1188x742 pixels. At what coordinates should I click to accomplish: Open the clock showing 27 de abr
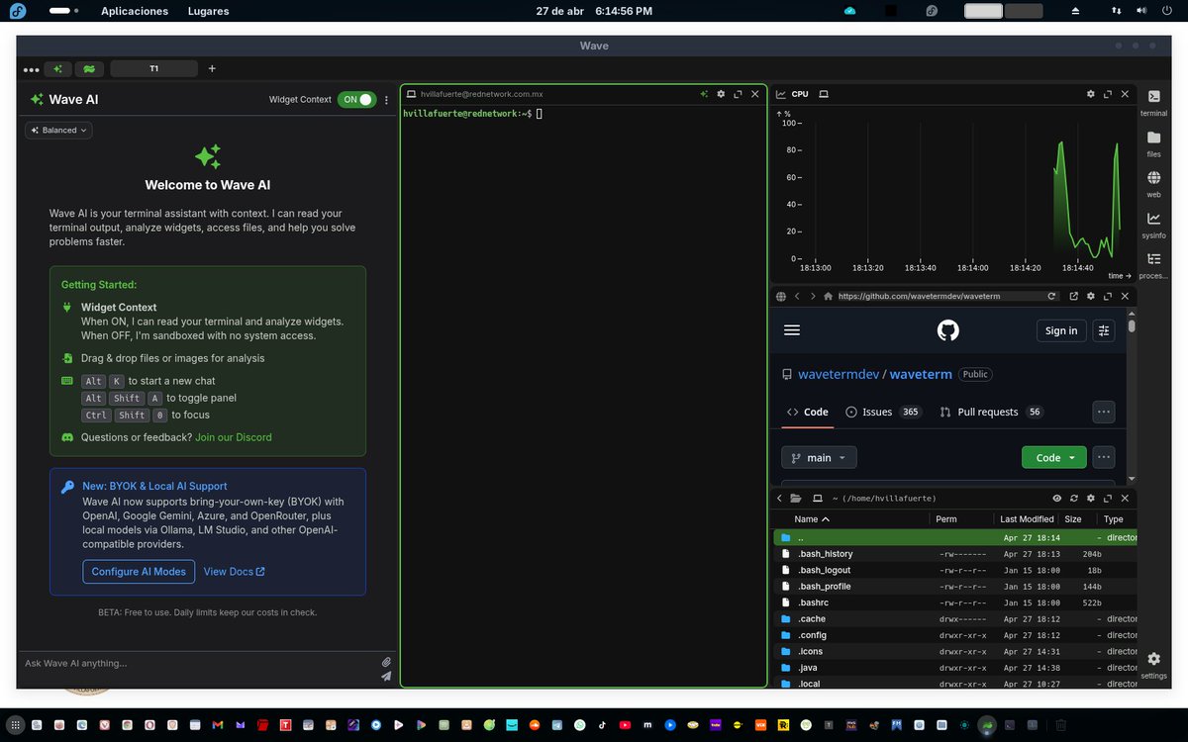[594, 11]
